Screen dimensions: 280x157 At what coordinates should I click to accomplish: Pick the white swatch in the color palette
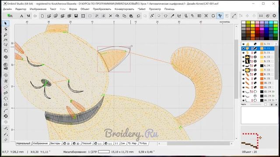pyautogui.click(x=244, y=22)
